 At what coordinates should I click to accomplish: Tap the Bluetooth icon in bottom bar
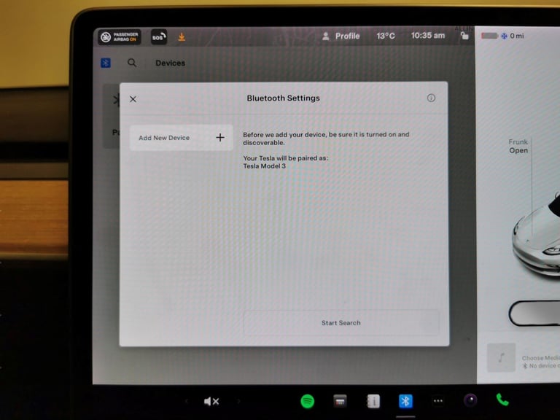(405, 401)
